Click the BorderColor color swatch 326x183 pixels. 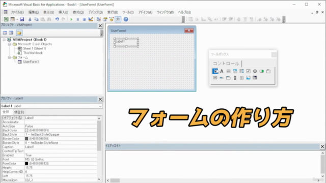26,139
